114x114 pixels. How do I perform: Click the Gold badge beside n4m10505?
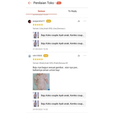point(46,56)
